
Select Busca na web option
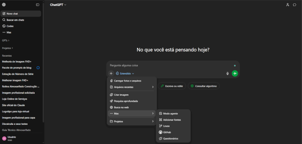132,107
